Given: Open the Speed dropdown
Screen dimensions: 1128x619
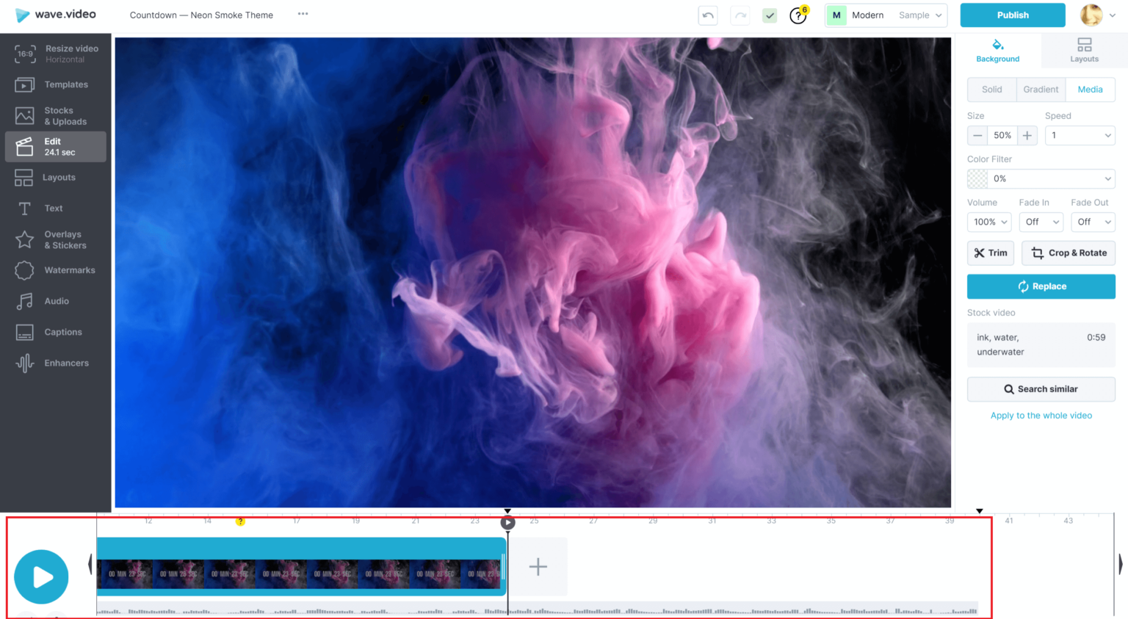Looking at the screenshot, I should click(1080, 135).
